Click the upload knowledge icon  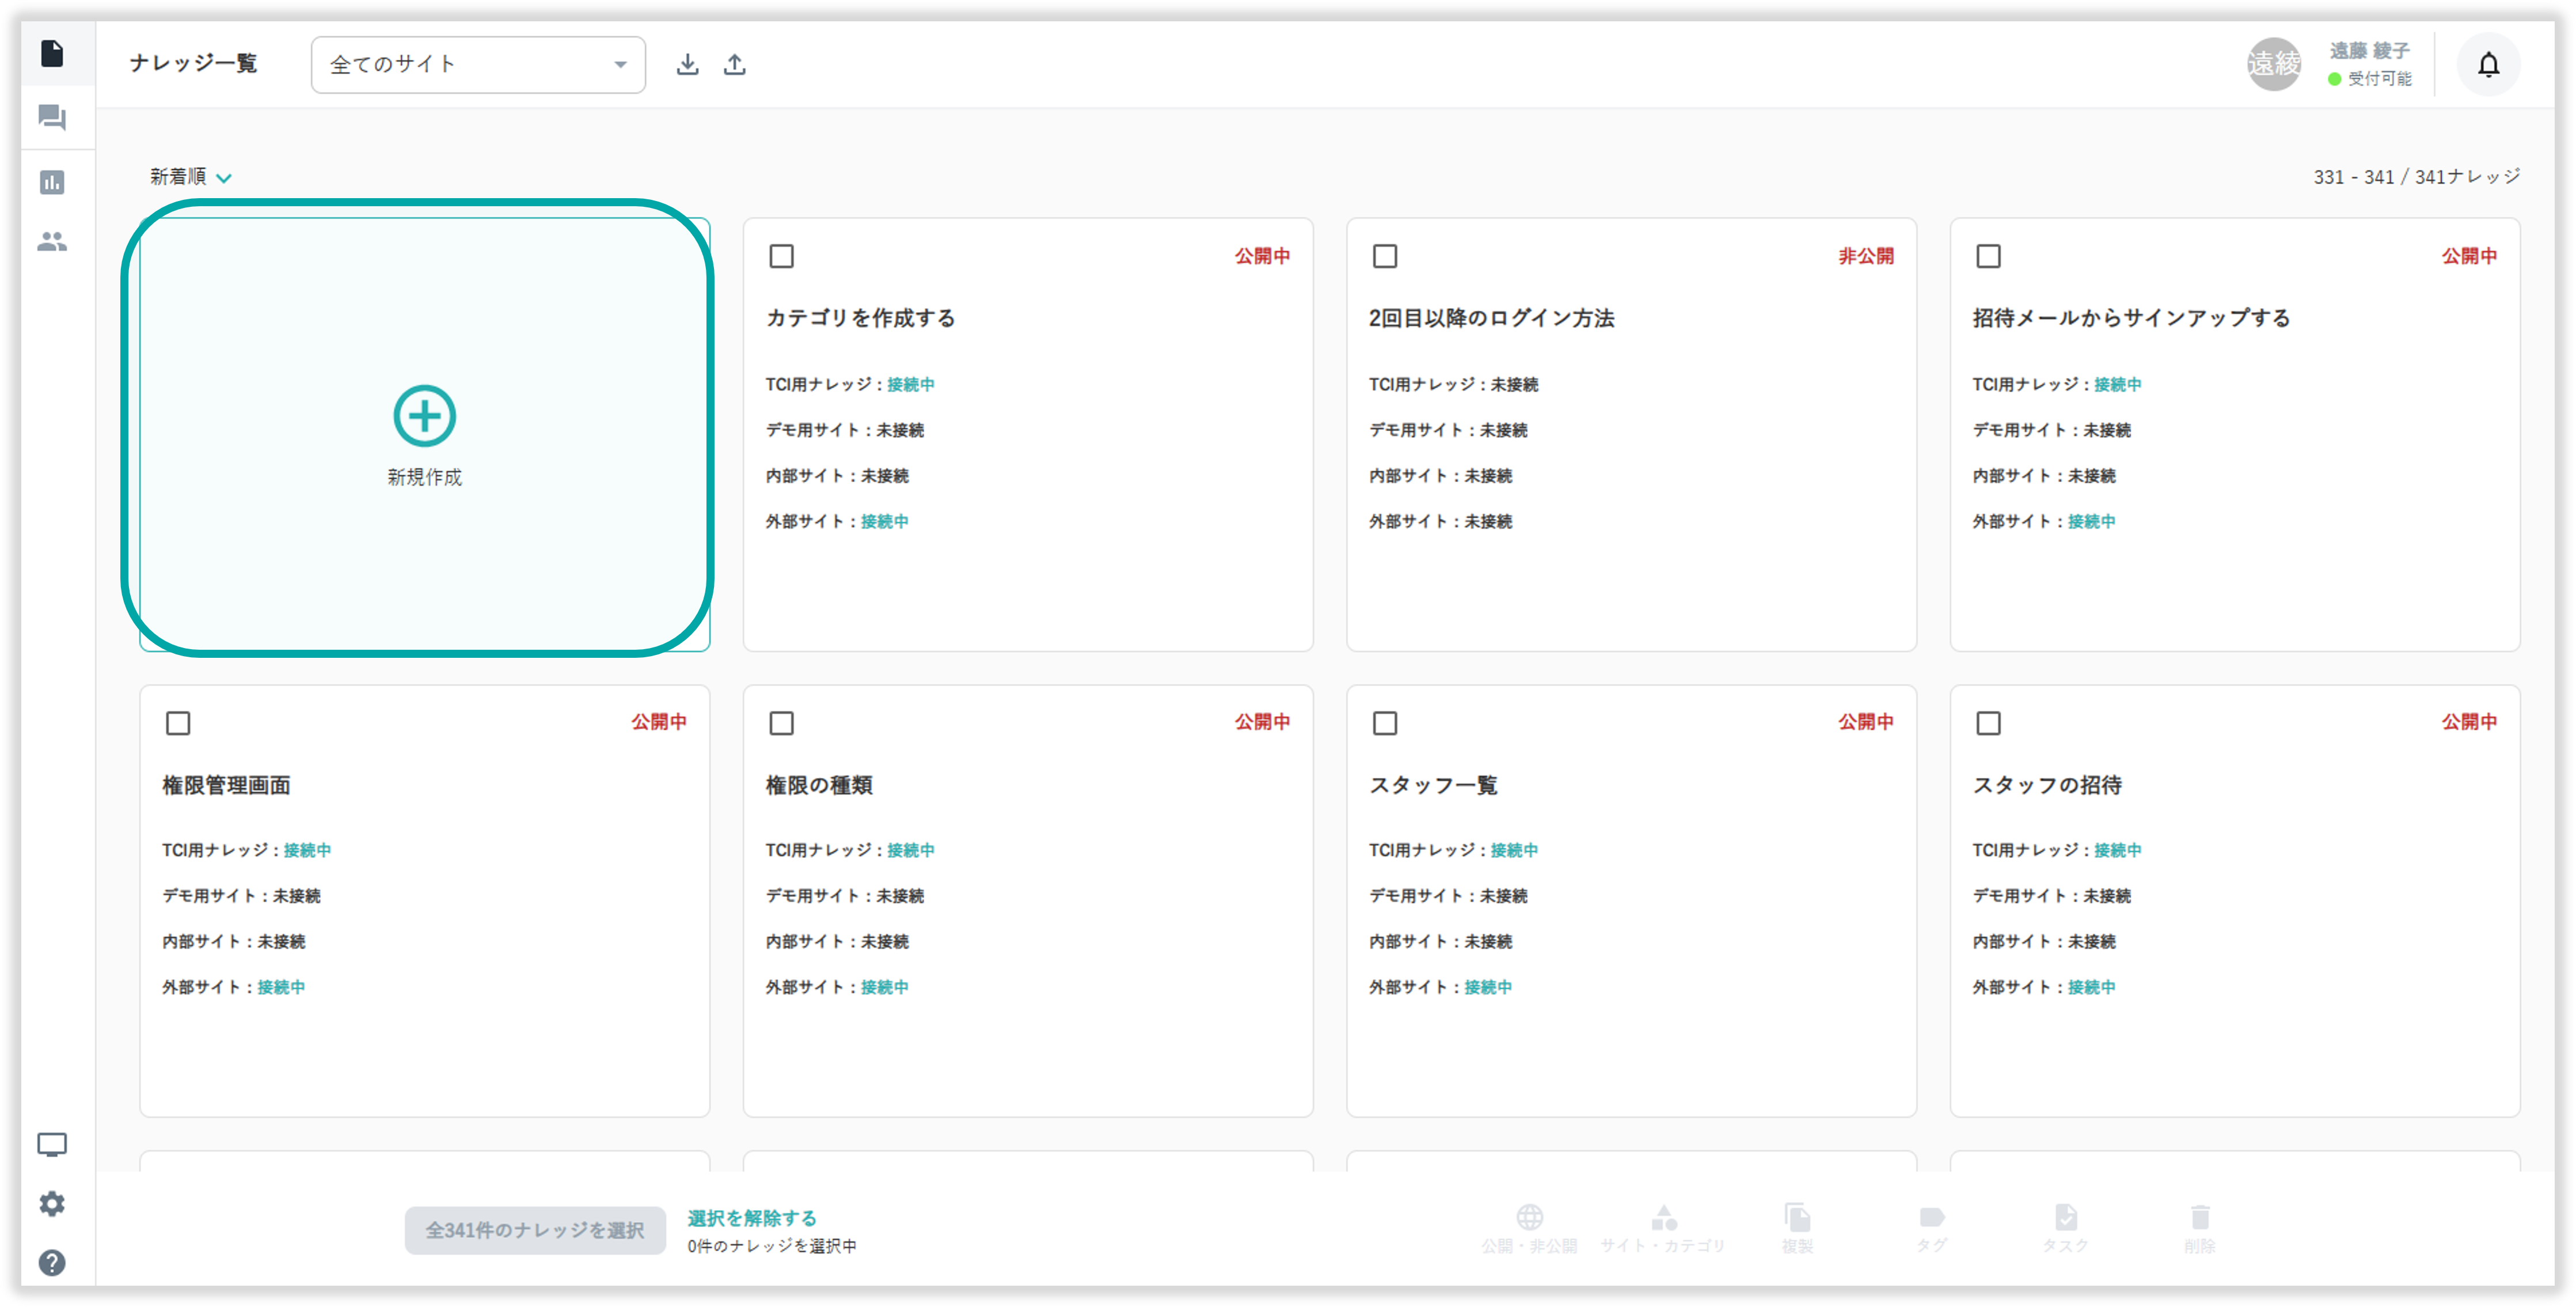pos(735,65)
